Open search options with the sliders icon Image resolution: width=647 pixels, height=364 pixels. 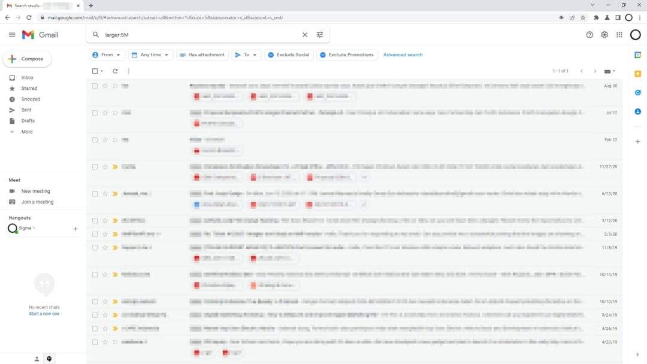320,35
